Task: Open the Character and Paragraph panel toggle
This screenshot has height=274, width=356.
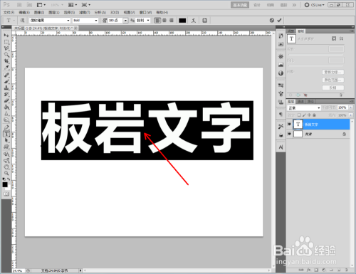Action: 204,21
